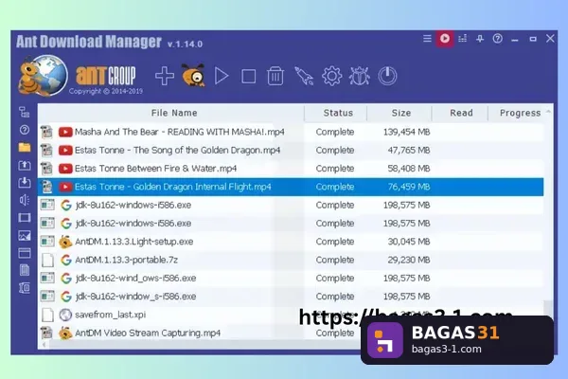Viewport: 568px width, 379px height.
Task: Select 'Estas Tonne - Golden Dragon Internal Flight.mp4'
Action: 173,187
